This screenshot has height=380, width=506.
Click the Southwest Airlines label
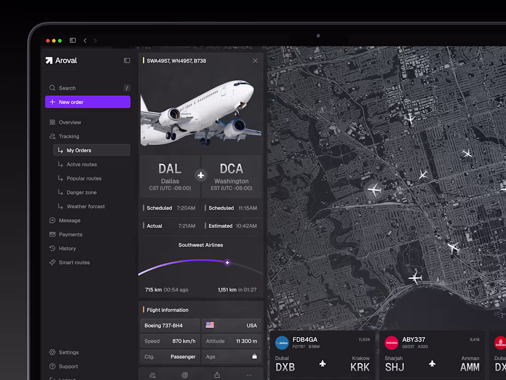[201, 245]
